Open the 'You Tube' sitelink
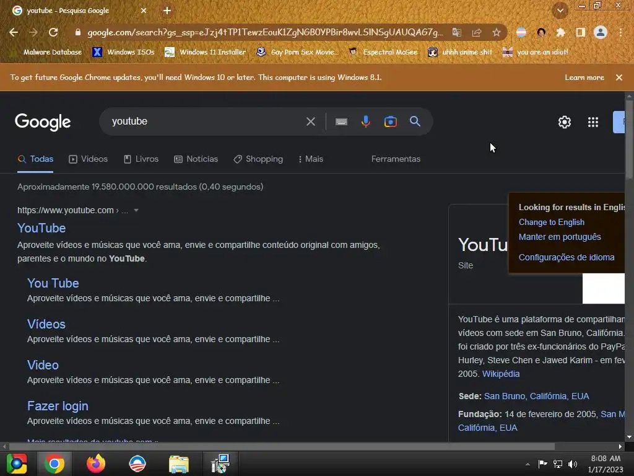The width and height of the screenshot is (634, 476). click(53, 283)
